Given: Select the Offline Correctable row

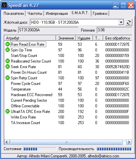Looking at the screenshot, I should [68, 106].
